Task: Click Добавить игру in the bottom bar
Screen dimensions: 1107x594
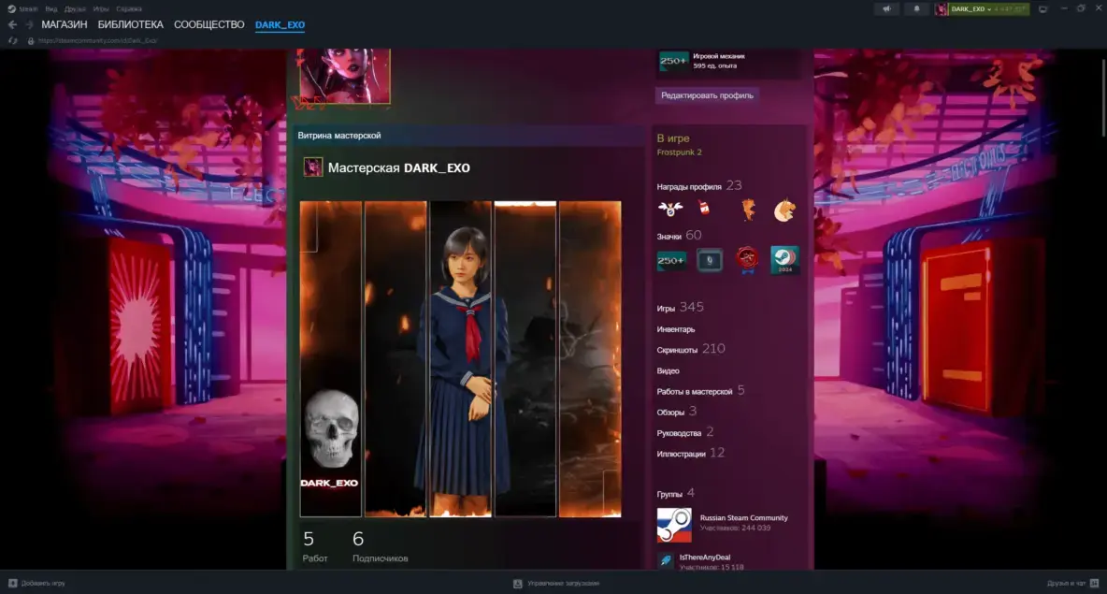Action: [41, 583]
